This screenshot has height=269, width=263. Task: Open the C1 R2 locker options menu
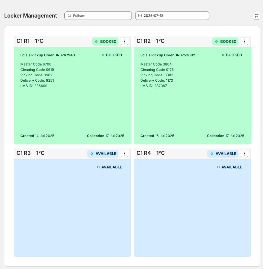pyautogui.click(x=244, y=42)
